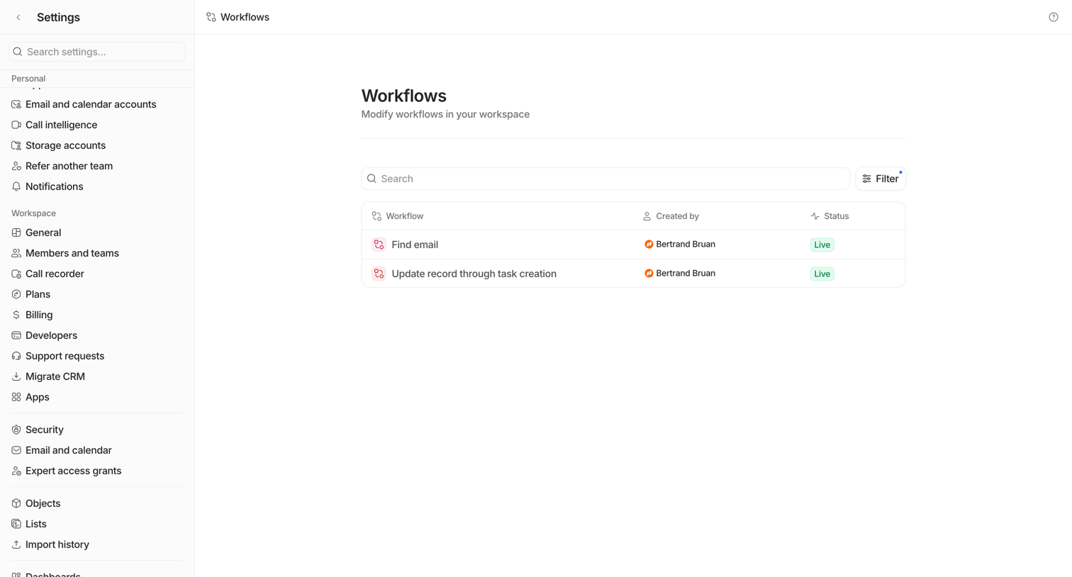1072x577 pixels.
Task: Click the Lists icon in sidebar
Action: (16, 524)
